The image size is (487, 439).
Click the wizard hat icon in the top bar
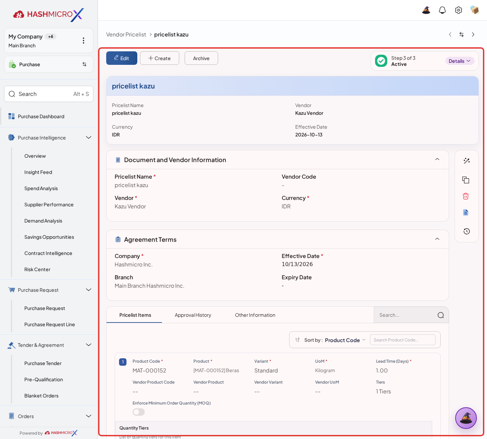coord(426,10)
